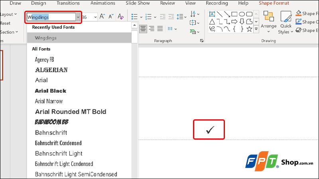Select Rounded Rectangle shape
Image resolution: width=319 pixels, height=179 pixels.
(249, 14)
